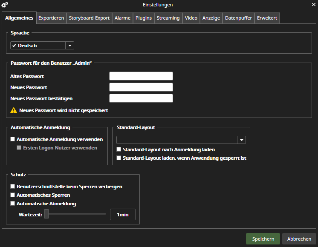Toggle Standard-Layout nach Anmeldung laden
This screenshot has width=318, height=247.
[x=119, y=150]
